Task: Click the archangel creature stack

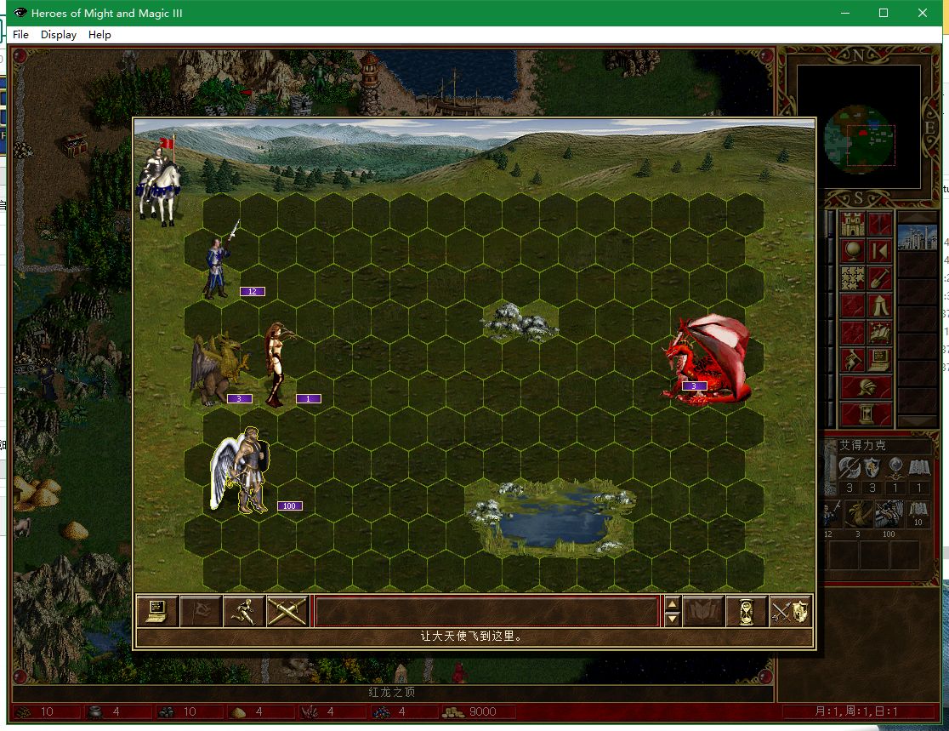Action: click(x=242, y=471)
